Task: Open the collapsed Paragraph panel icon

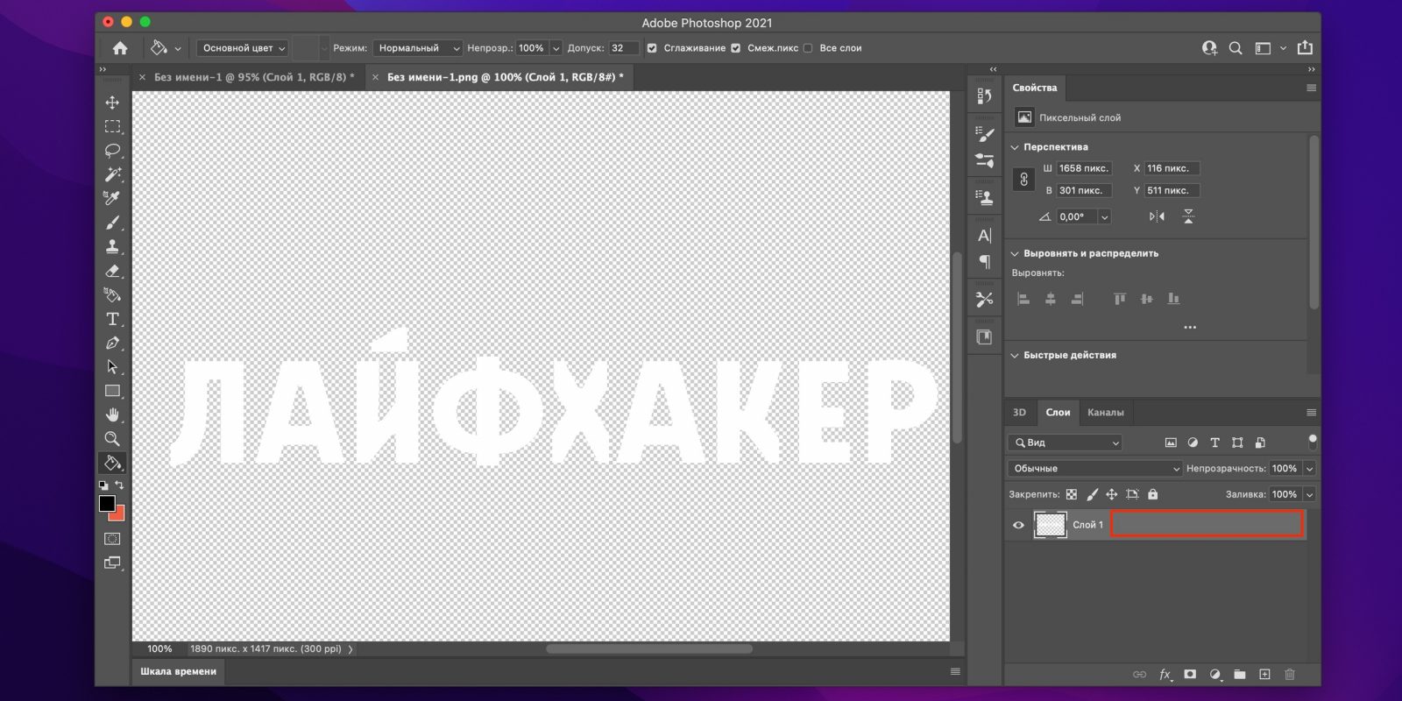Action: 984,261
